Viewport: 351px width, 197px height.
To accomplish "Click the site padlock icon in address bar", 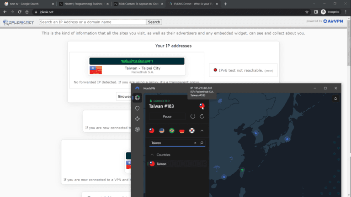I will click(36, 12).
